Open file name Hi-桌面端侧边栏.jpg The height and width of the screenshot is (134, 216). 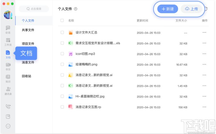pos(90,96)
